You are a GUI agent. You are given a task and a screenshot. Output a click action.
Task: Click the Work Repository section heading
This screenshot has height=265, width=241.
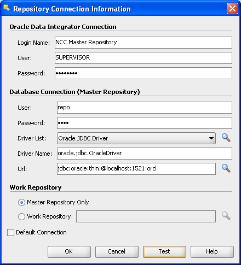(36, 187)
